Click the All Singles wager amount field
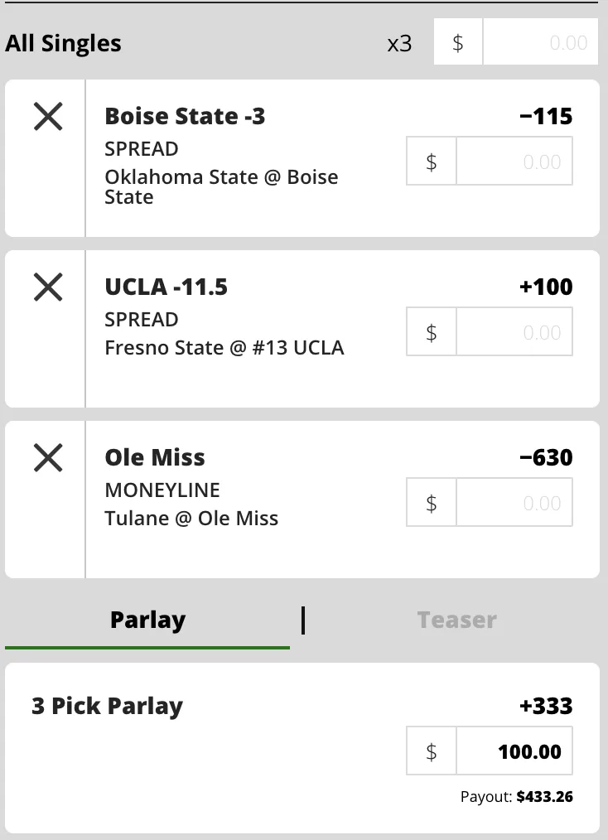Screen dimensions: 608x840 coord(540,42)
